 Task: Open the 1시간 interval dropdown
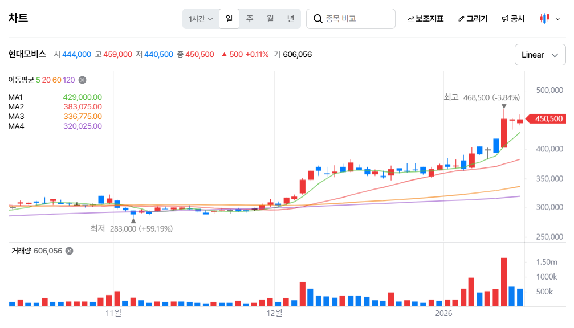(201, 19)
